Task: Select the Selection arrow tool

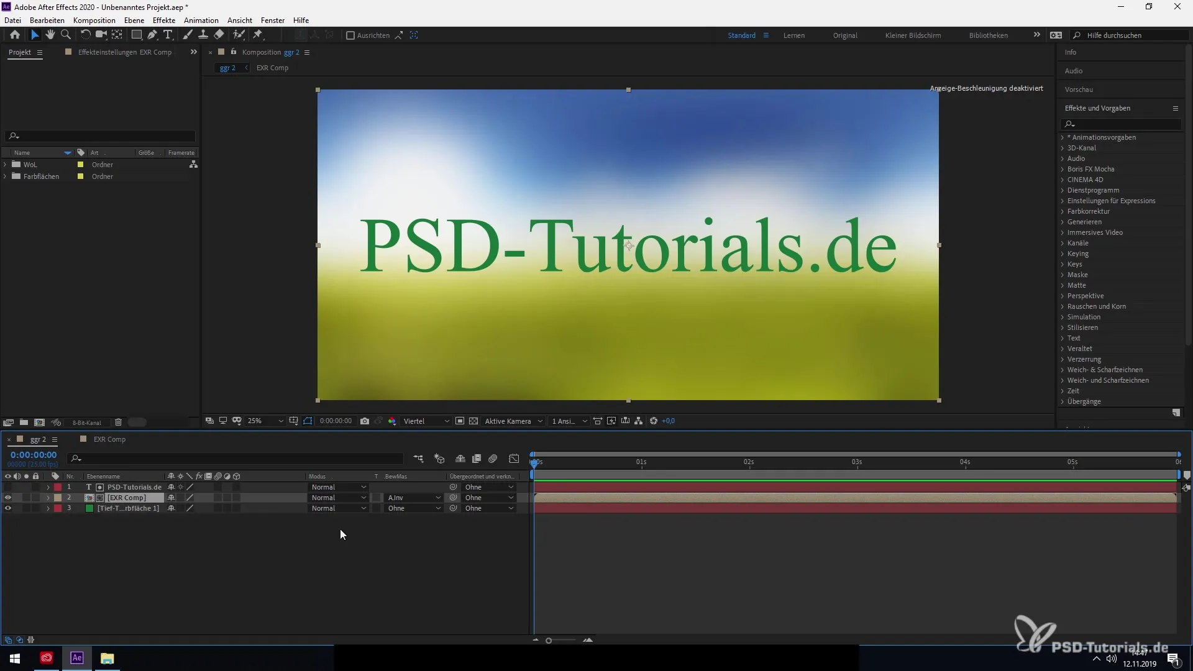Action: [35, 35]
